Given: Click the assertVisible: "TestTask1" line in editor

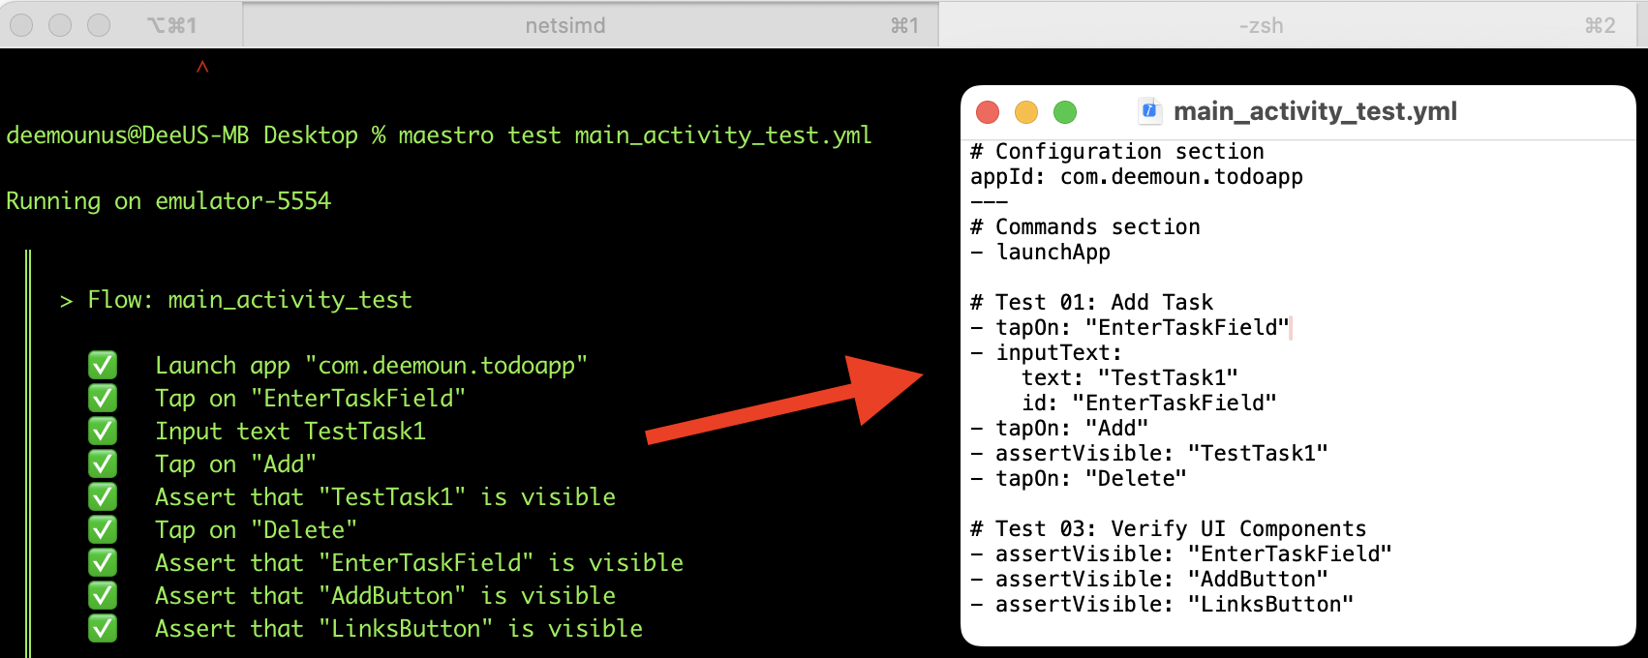Looking at the screenshot, I should point(1149,454).
